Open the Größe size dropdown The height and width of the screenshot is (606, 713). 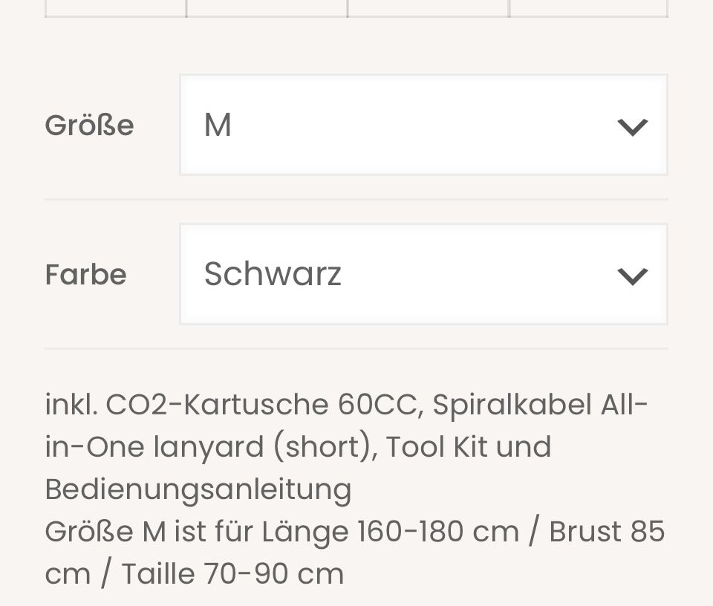click(423, 125)
